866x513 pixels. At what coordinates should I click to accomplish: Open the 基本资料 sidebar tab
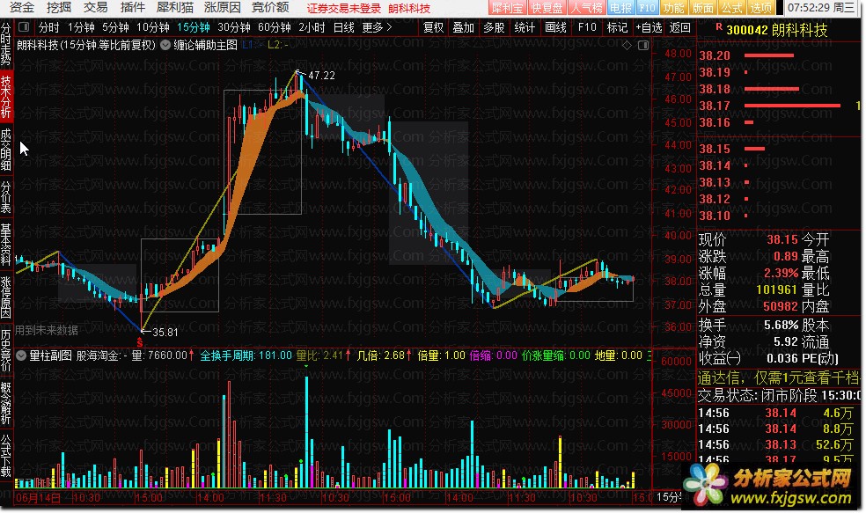tap(6, 245)
